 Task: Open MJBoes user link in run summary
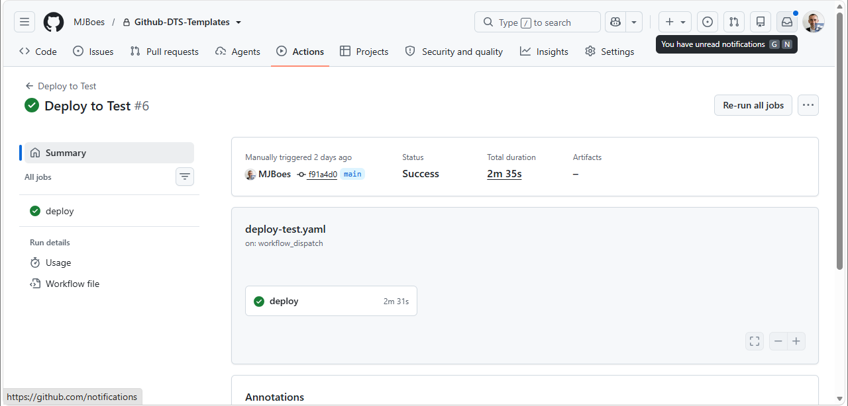(274, 174)
